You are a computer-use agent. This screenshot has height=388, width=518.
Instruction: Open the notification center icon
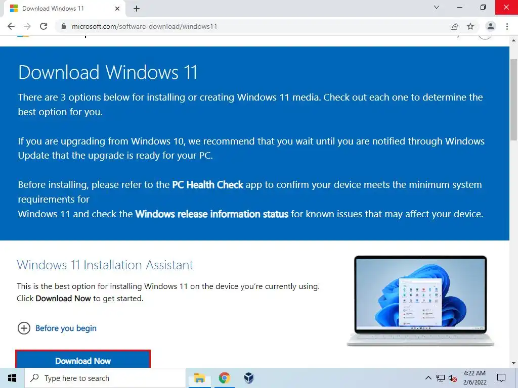click(x=501, y=378)
